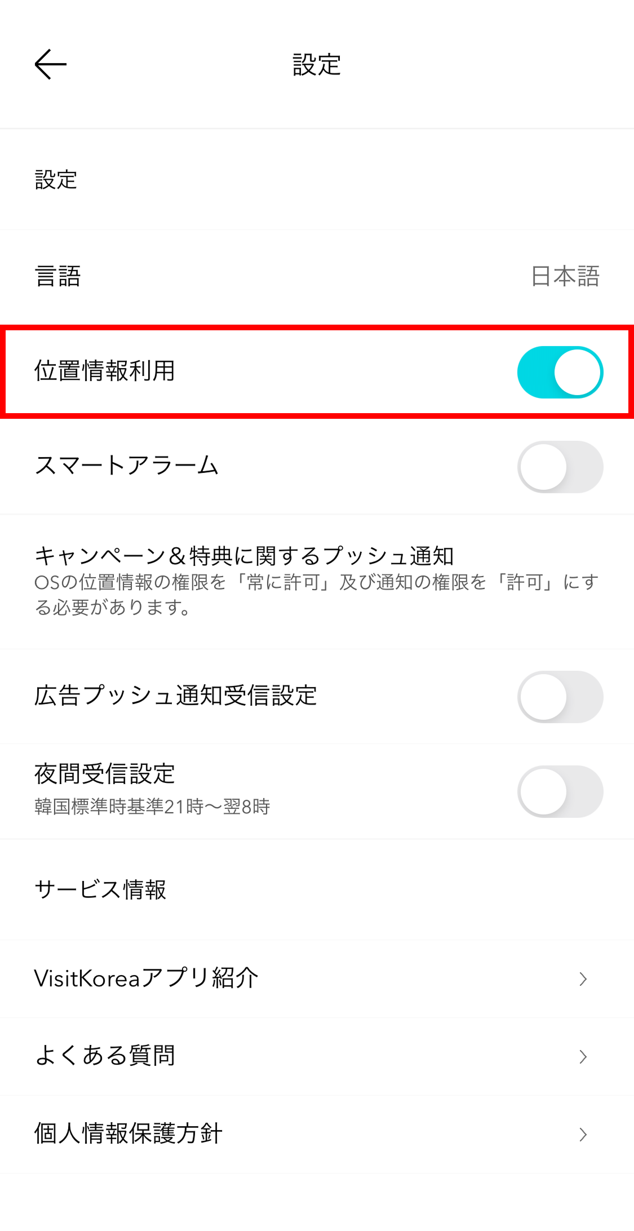Viewport: 634px width, 1231px height.
Task: Tap the chevron beside 個人情報保護方針
Action: 583,1135
